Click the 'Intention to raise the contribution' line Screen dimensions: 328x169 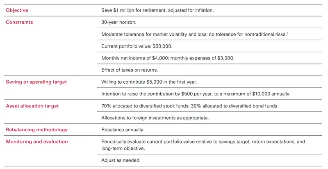pyautogui.click(x=196, y=94)
